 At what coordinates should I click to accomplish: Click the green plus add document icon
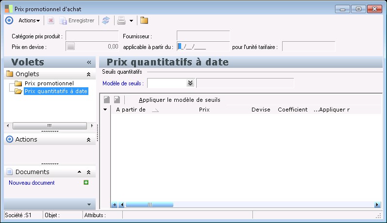86,182
